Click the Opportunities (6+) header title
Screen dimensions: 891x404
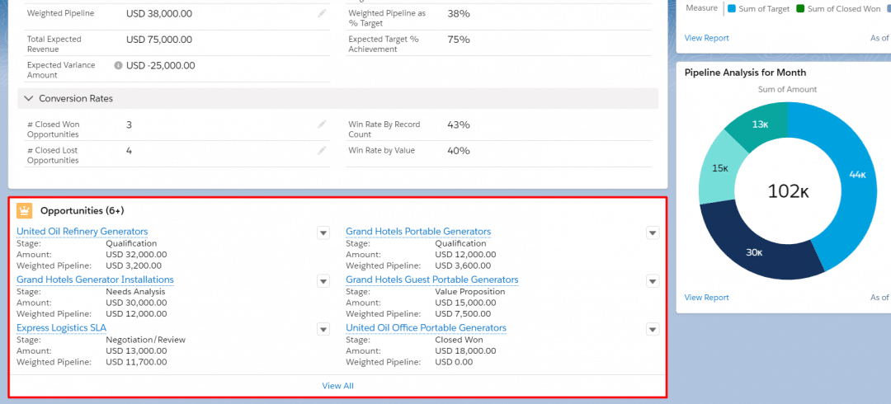coord(82,211)
